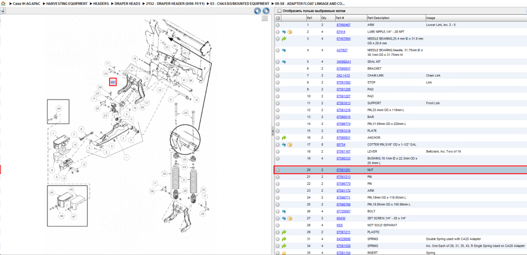
Task: Sort by the Part # column header
Action: (x=340, y=18)
